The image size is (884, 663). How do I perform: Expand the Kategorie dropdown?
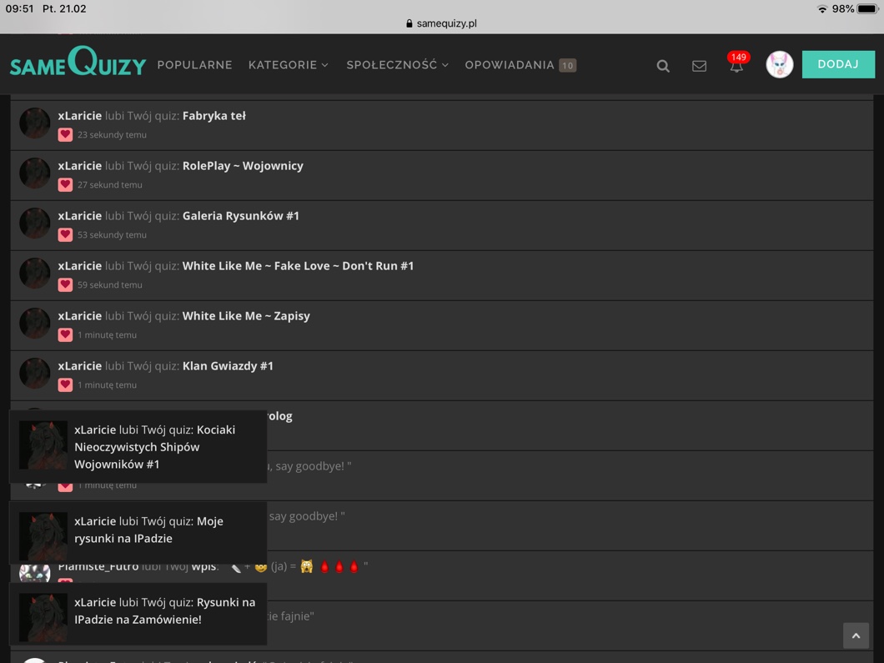289,65
